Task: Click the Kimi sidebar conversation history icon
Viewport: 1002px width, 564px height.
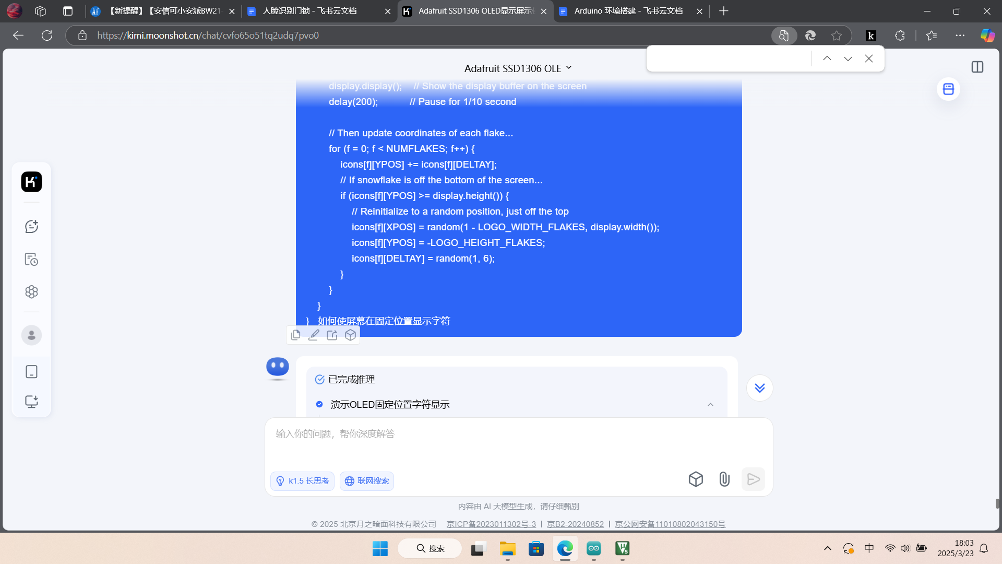Action: coord(32,259)
